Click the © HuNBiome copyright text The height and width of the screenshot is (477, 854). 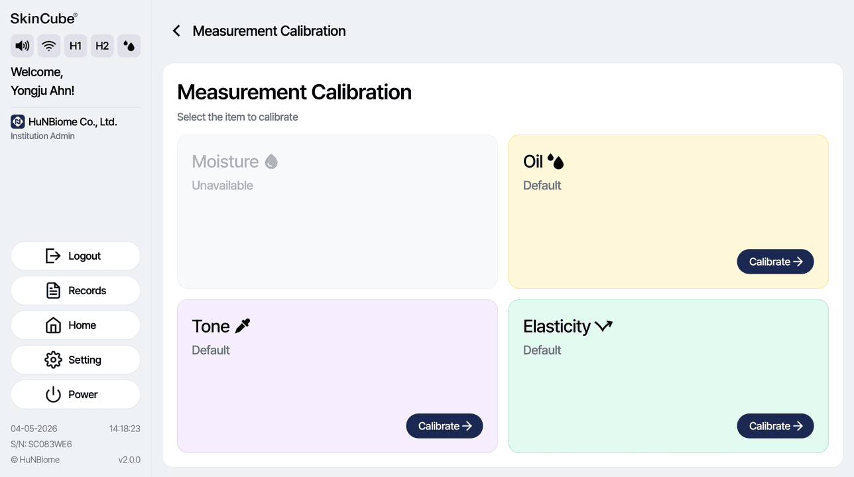click(35, 460)
